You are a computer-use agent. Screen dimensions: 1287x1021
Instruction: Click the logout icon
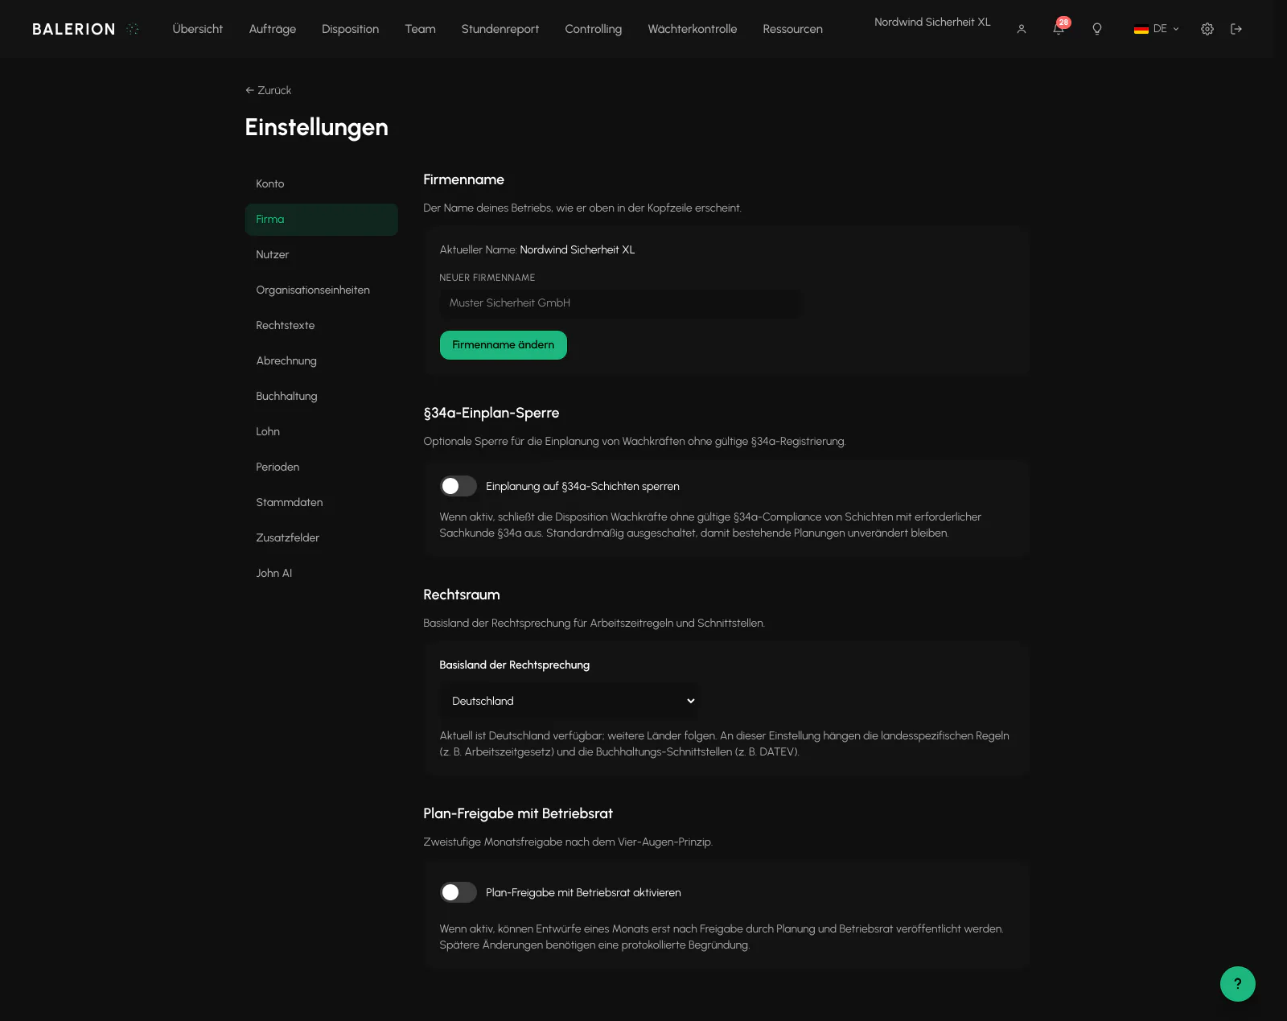click(x=1236, y=29)
